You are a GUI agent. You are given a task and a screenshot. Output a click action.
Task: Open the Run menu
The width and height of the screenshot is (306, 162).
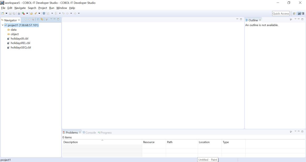[x=52, y=8]
